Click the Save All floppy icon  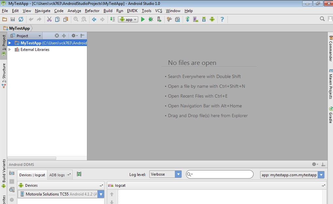13,19
